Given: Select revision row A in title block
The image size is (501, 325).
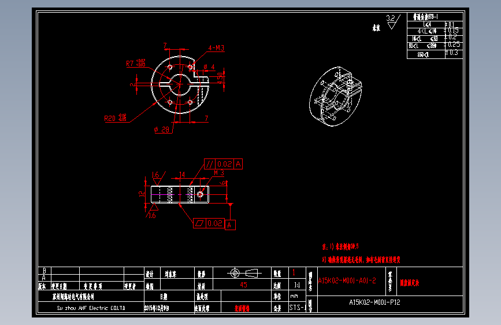Looking at the screenshot, I should coord(91,278).
